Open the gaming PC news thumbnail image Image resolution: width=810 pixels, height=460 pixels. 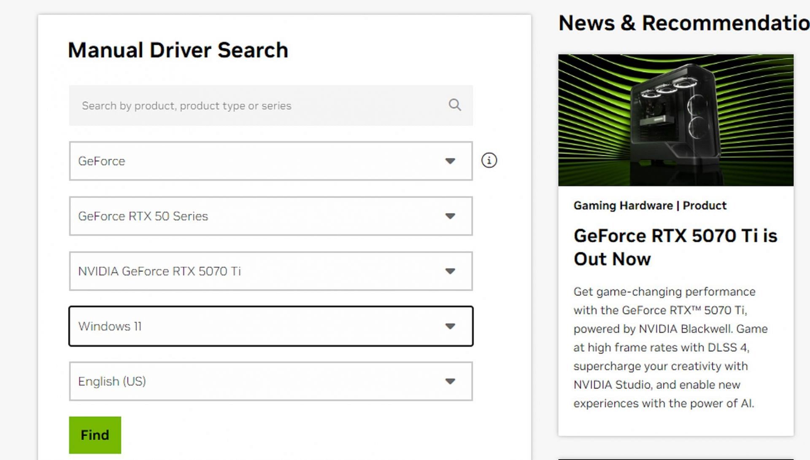(675, 120)
